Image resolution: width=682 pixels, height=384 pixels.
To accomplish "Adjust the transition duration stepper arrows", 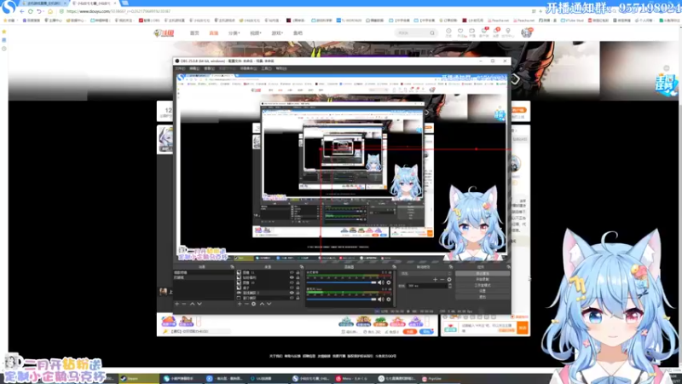I will point(450,286).
